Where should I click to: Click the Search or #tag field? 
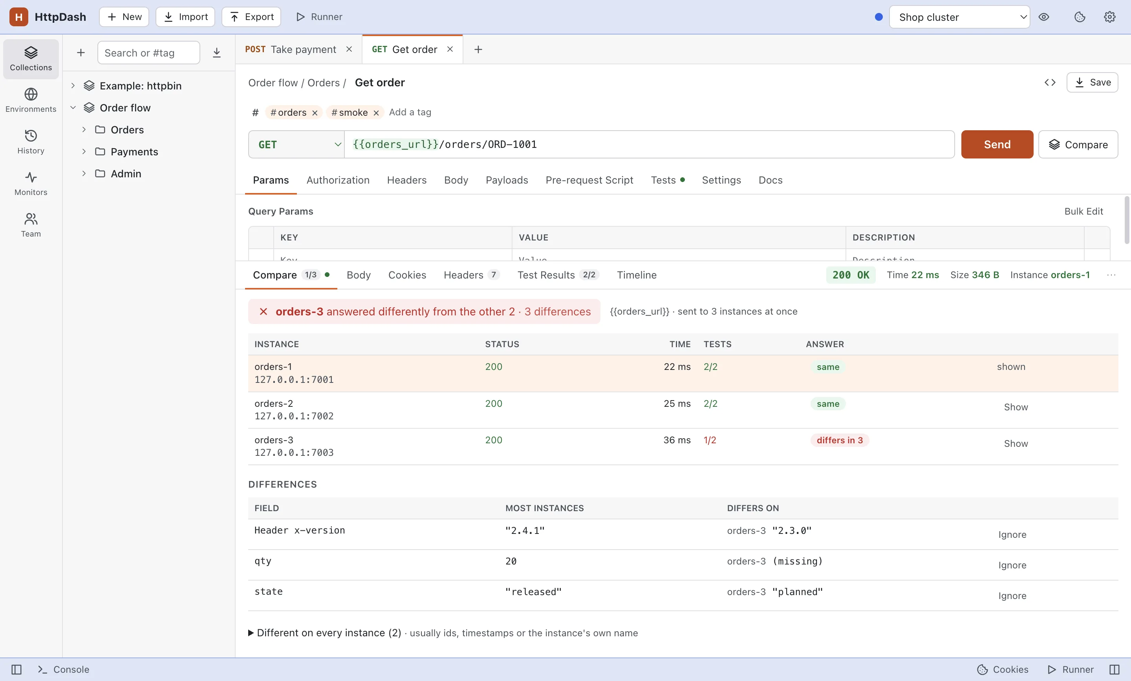pos(149,53)
